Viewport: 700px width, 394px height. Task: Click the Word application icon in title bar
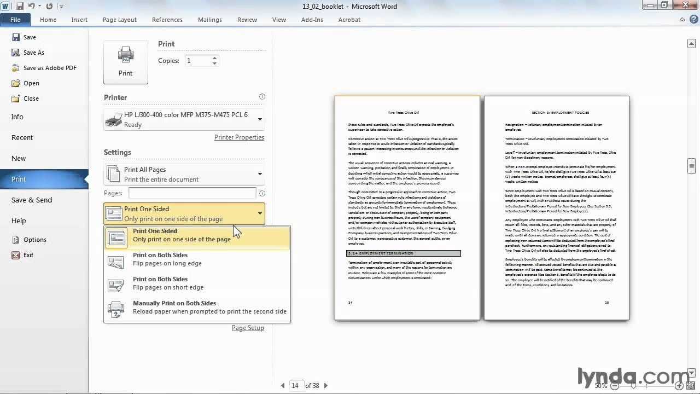click(6, 6)
